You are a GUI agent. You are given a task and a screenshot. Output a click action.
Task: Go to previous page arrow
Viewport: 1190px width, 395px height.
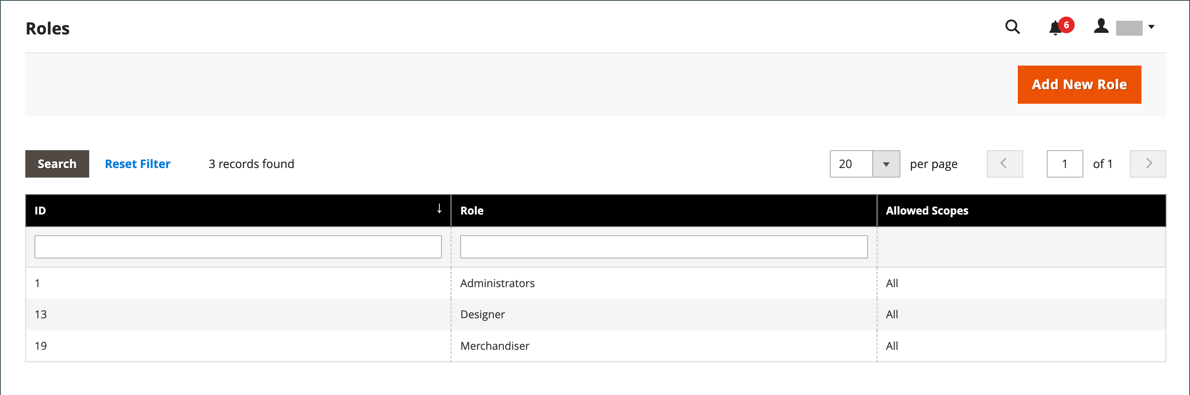tap(1004, 164)
